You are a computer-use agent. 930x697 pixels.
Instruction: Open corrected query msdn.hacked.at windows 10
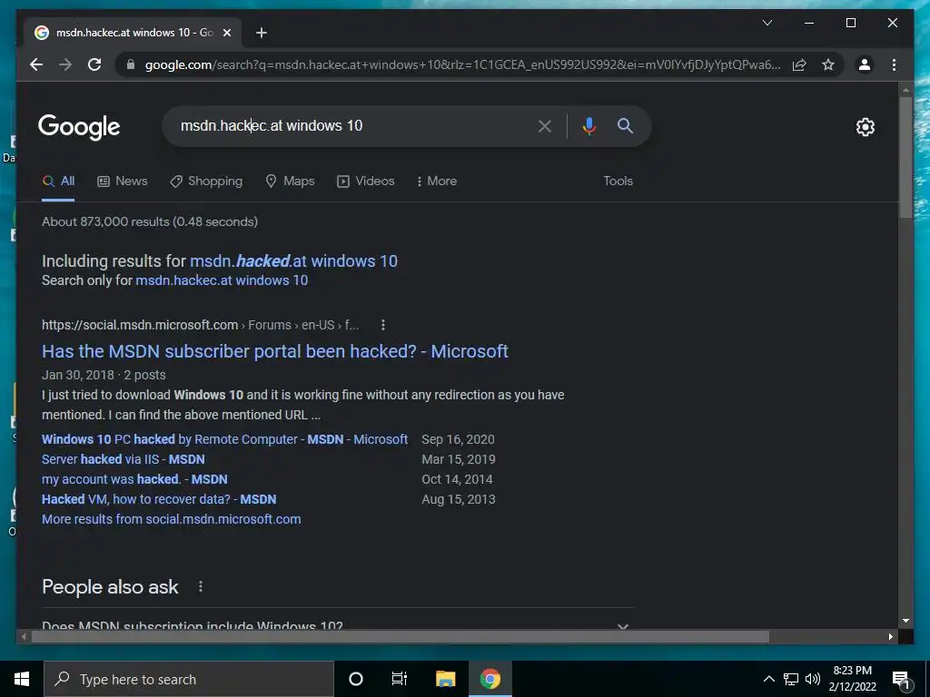click(293, 261)
